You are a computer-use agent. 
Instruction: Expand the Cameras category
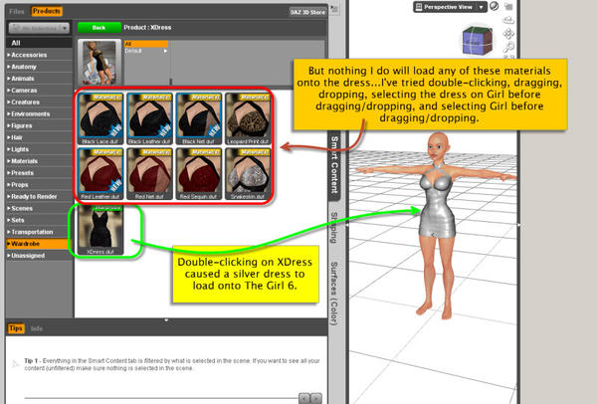(x=39, y=91)
